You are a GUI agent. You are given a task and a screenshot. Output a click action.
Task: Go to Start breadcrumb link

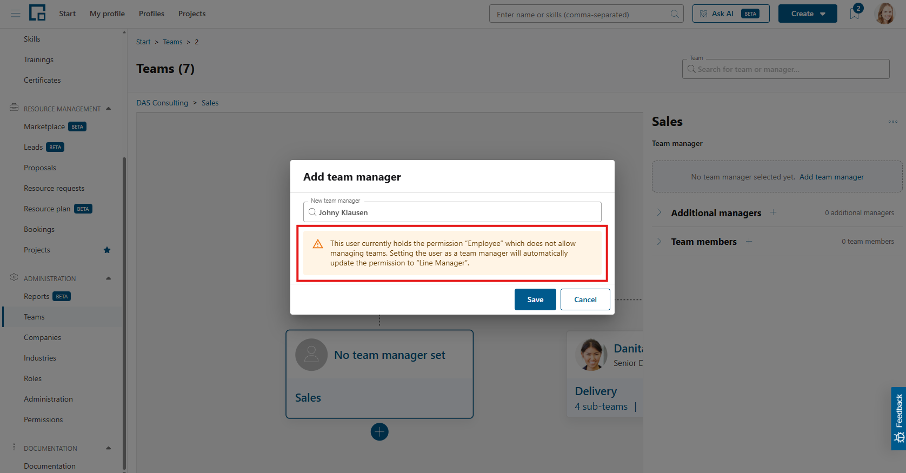[x=143, y=42]
